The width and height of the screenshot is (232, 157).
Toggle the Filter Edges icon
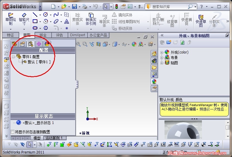click(56, 144)
